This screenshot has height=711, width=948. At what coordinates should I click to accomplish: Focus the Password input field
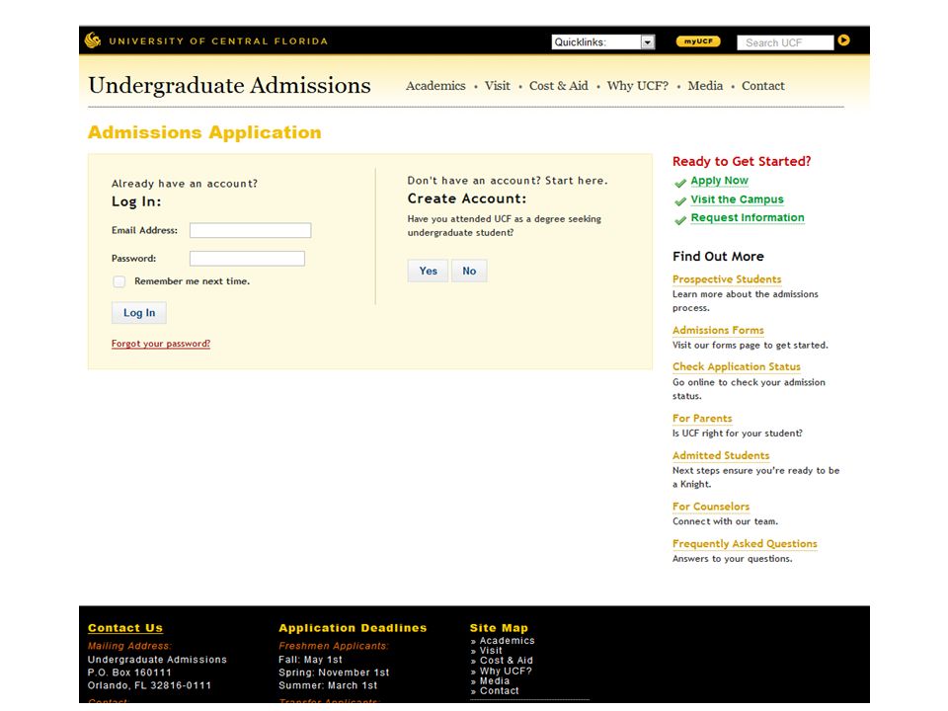(247, 259)
